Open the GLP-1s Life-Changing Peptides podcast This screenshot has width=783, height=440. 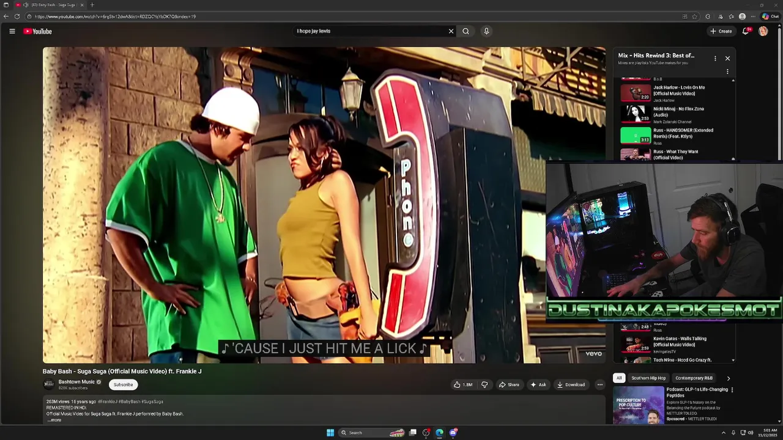coord(697,392)
